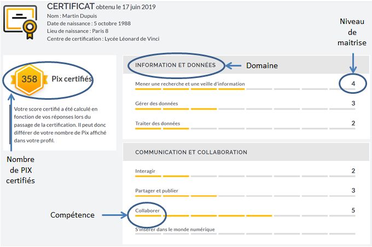Image resolution: width=372 pixels, height=247 pixels.
Task: Click the progress bar under 'Mener une recherche'
Action: tap(245, 89)
